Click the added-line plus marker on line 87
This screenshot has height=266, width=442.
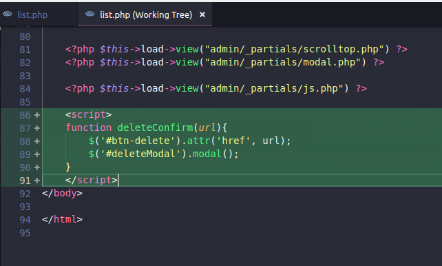pyautogui.click(x=37, y=128)
